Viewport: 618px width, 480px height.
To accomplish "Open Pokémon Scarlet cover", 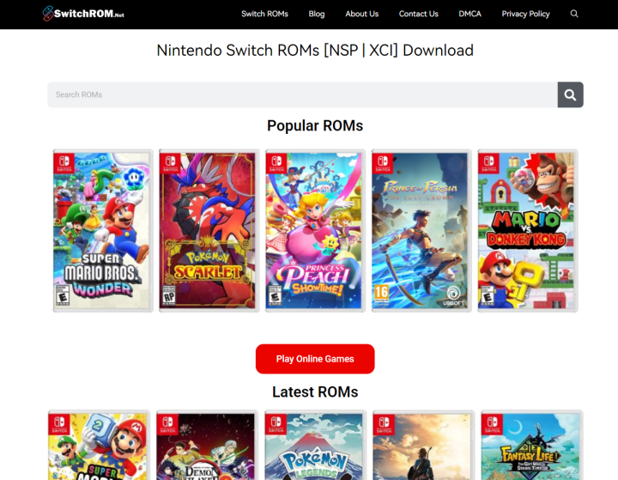I will pyautogui.click(x=209, y=231).
